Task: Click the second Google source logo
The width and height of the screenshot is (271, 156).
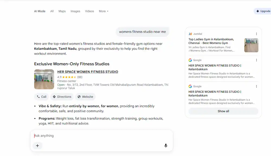Action: click(190, 86)
